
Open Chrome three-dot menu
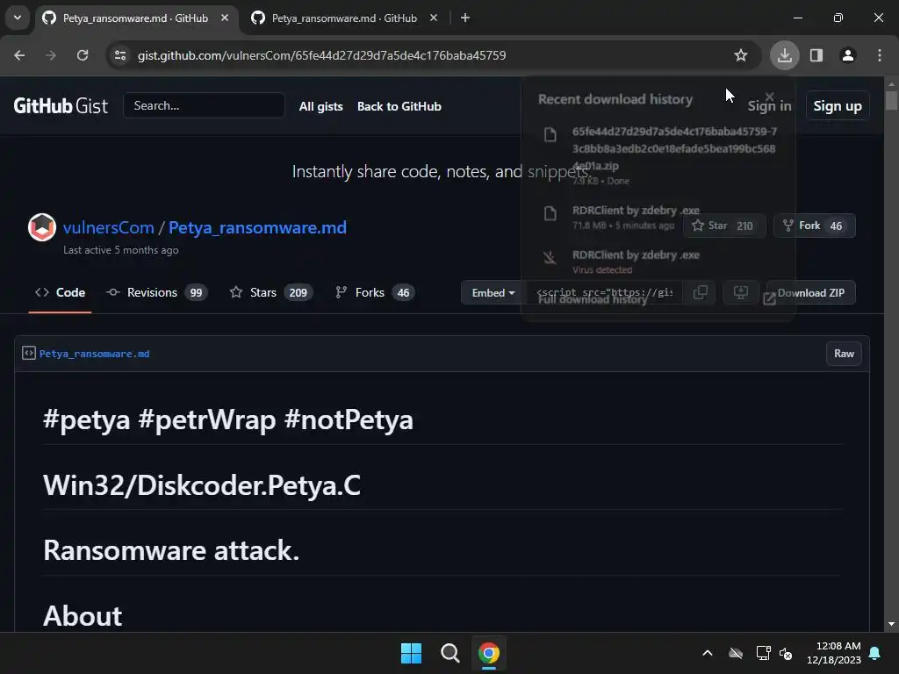click(880, 55)
